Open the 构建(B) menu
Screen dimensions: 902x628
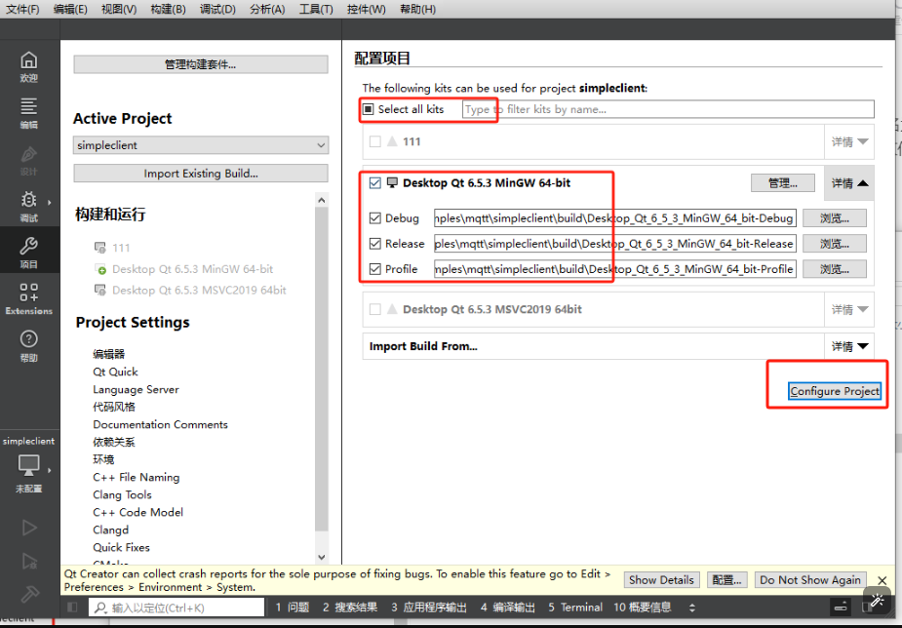pyautogui.click(x=168, y=9)
